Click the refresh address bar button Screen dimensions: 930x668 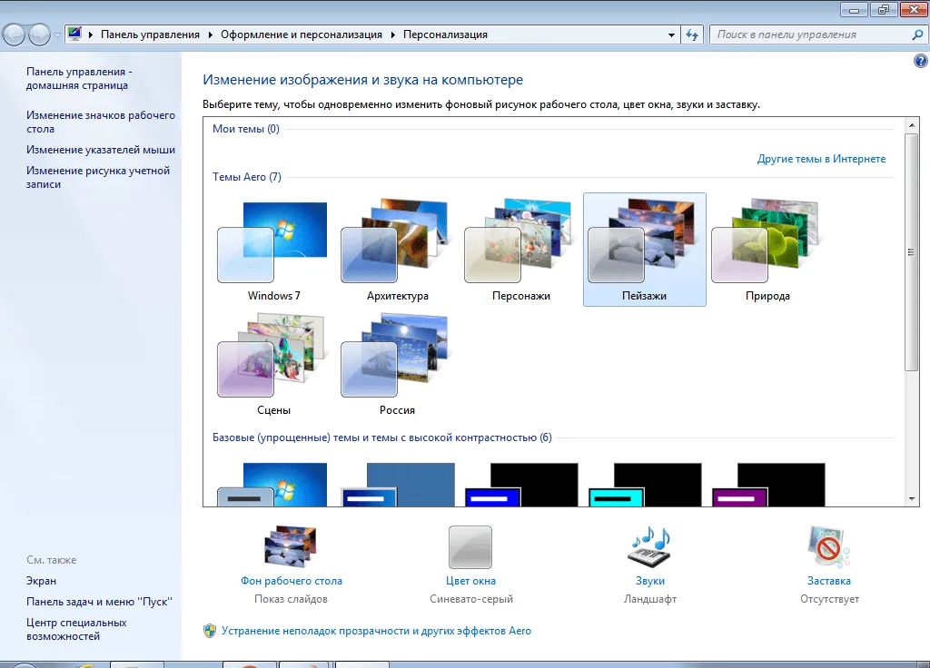692,35
